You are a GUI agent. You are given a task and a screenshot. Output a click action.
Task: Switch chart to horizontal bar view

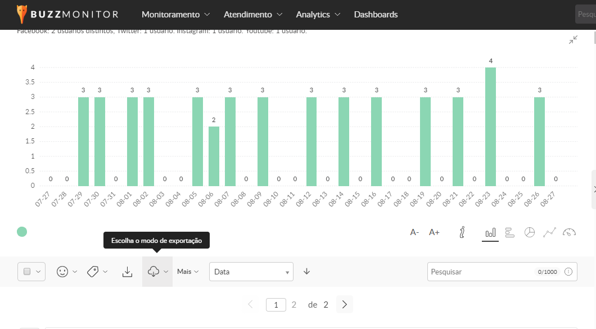point(510,232)
